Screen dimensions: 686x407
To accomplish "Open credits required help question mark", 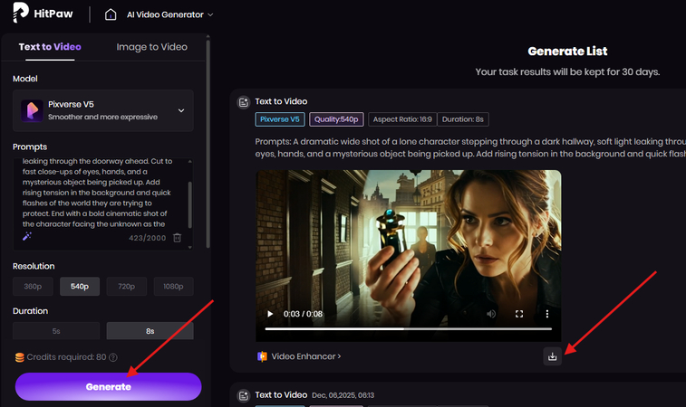I will pos(113,357).
